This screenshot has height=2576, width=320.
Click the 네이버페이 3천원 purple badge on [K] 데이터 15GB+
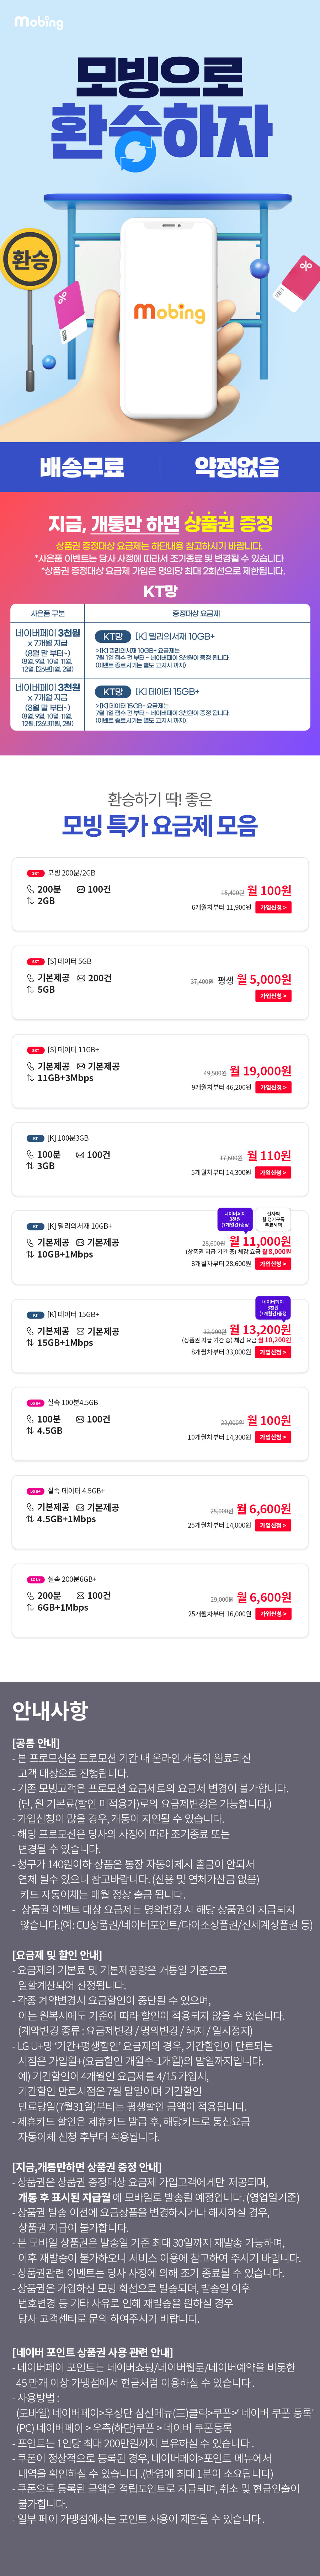pos(272,1308)
